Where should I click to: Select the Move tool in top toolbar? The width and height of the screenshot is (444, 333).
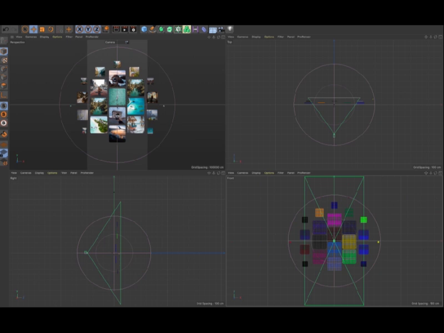[x=33, y=29]
